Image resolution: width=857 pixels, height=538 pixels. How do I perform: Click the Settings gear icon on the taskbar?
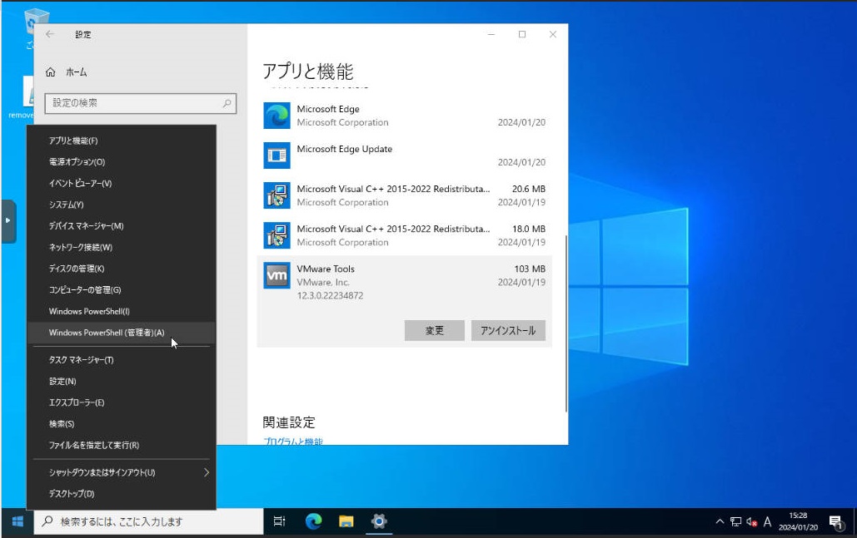click(x=379, y=521)
